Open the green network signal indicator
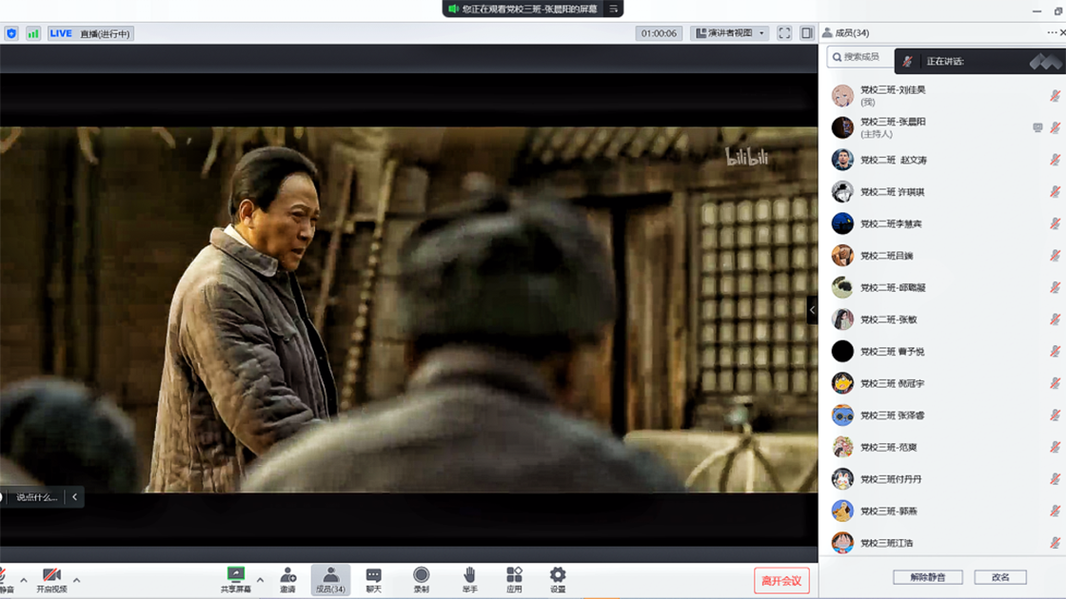Viewport: 1066px width, 599px height. [x=32, y=33]
